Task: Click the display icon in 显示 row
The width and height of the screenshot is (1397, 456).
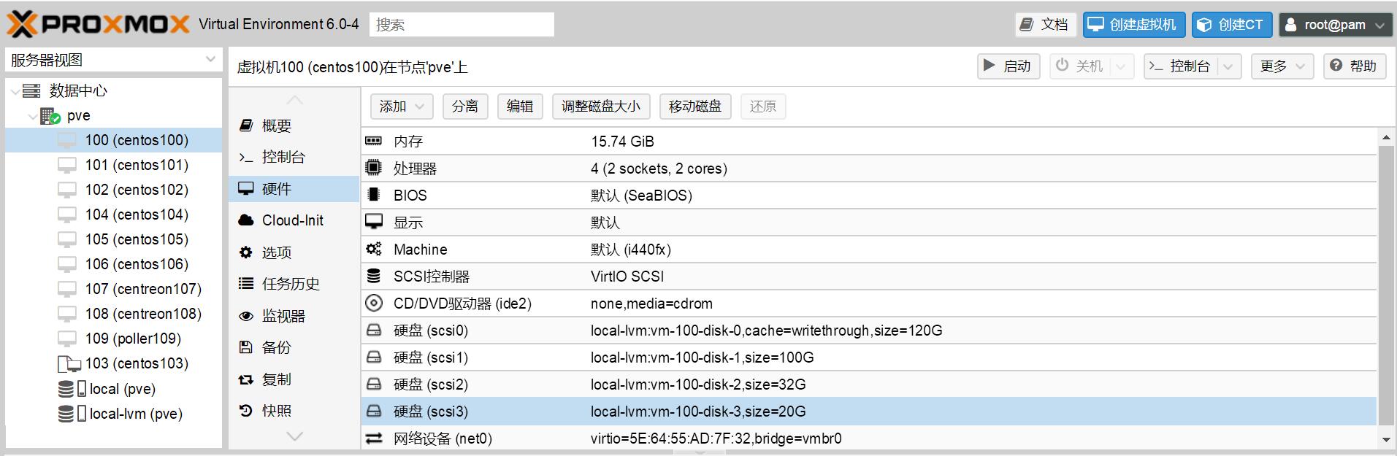Action: (373, 222)
